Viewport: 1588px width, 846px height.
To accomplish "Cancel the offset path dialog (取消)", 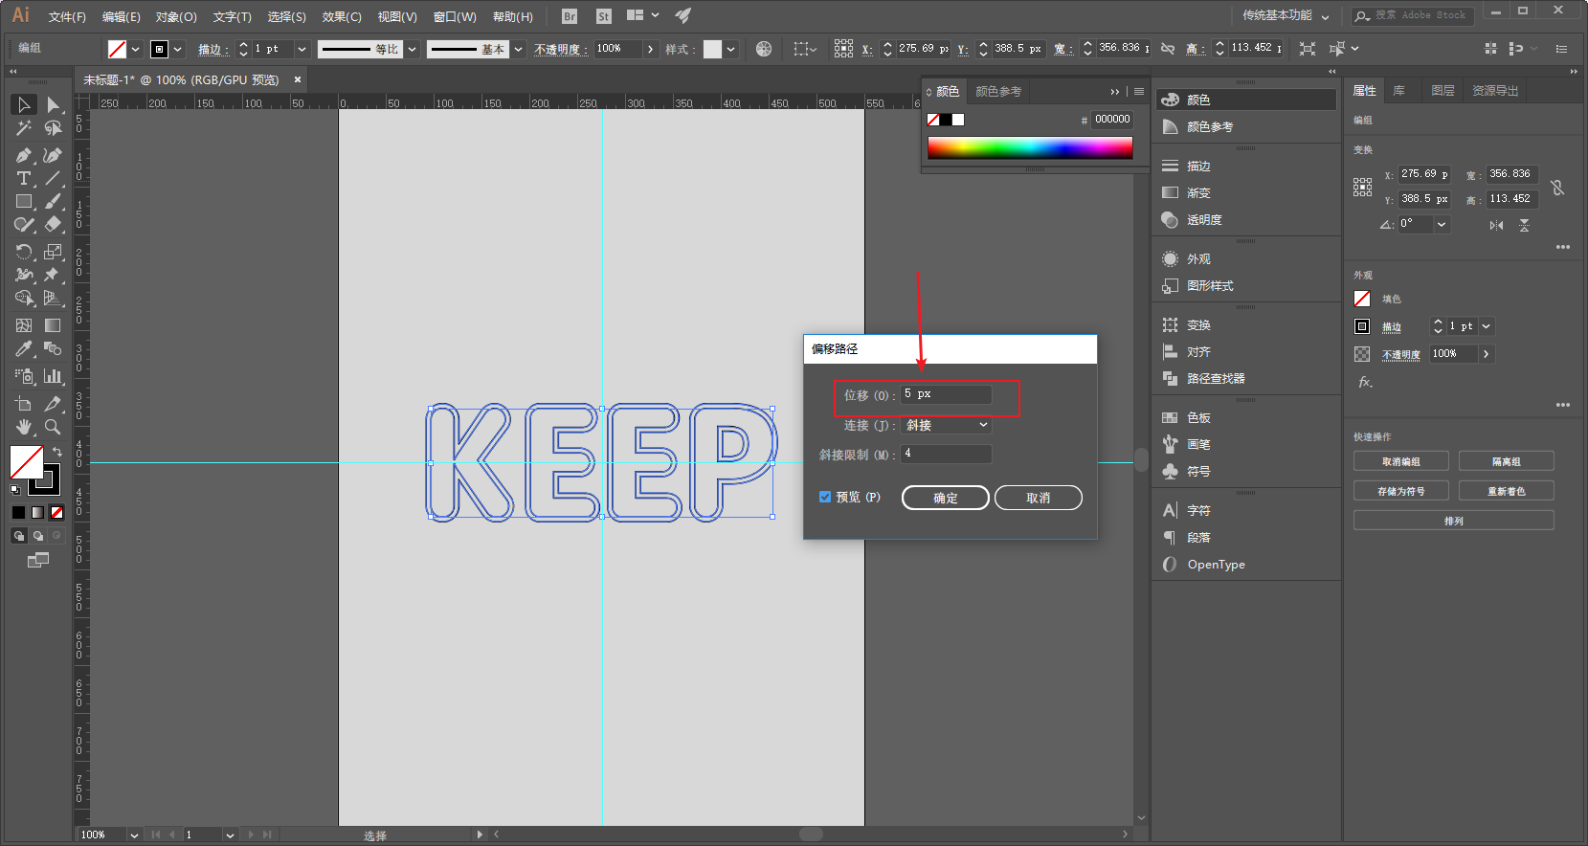I will click(x=1039, y=498).
